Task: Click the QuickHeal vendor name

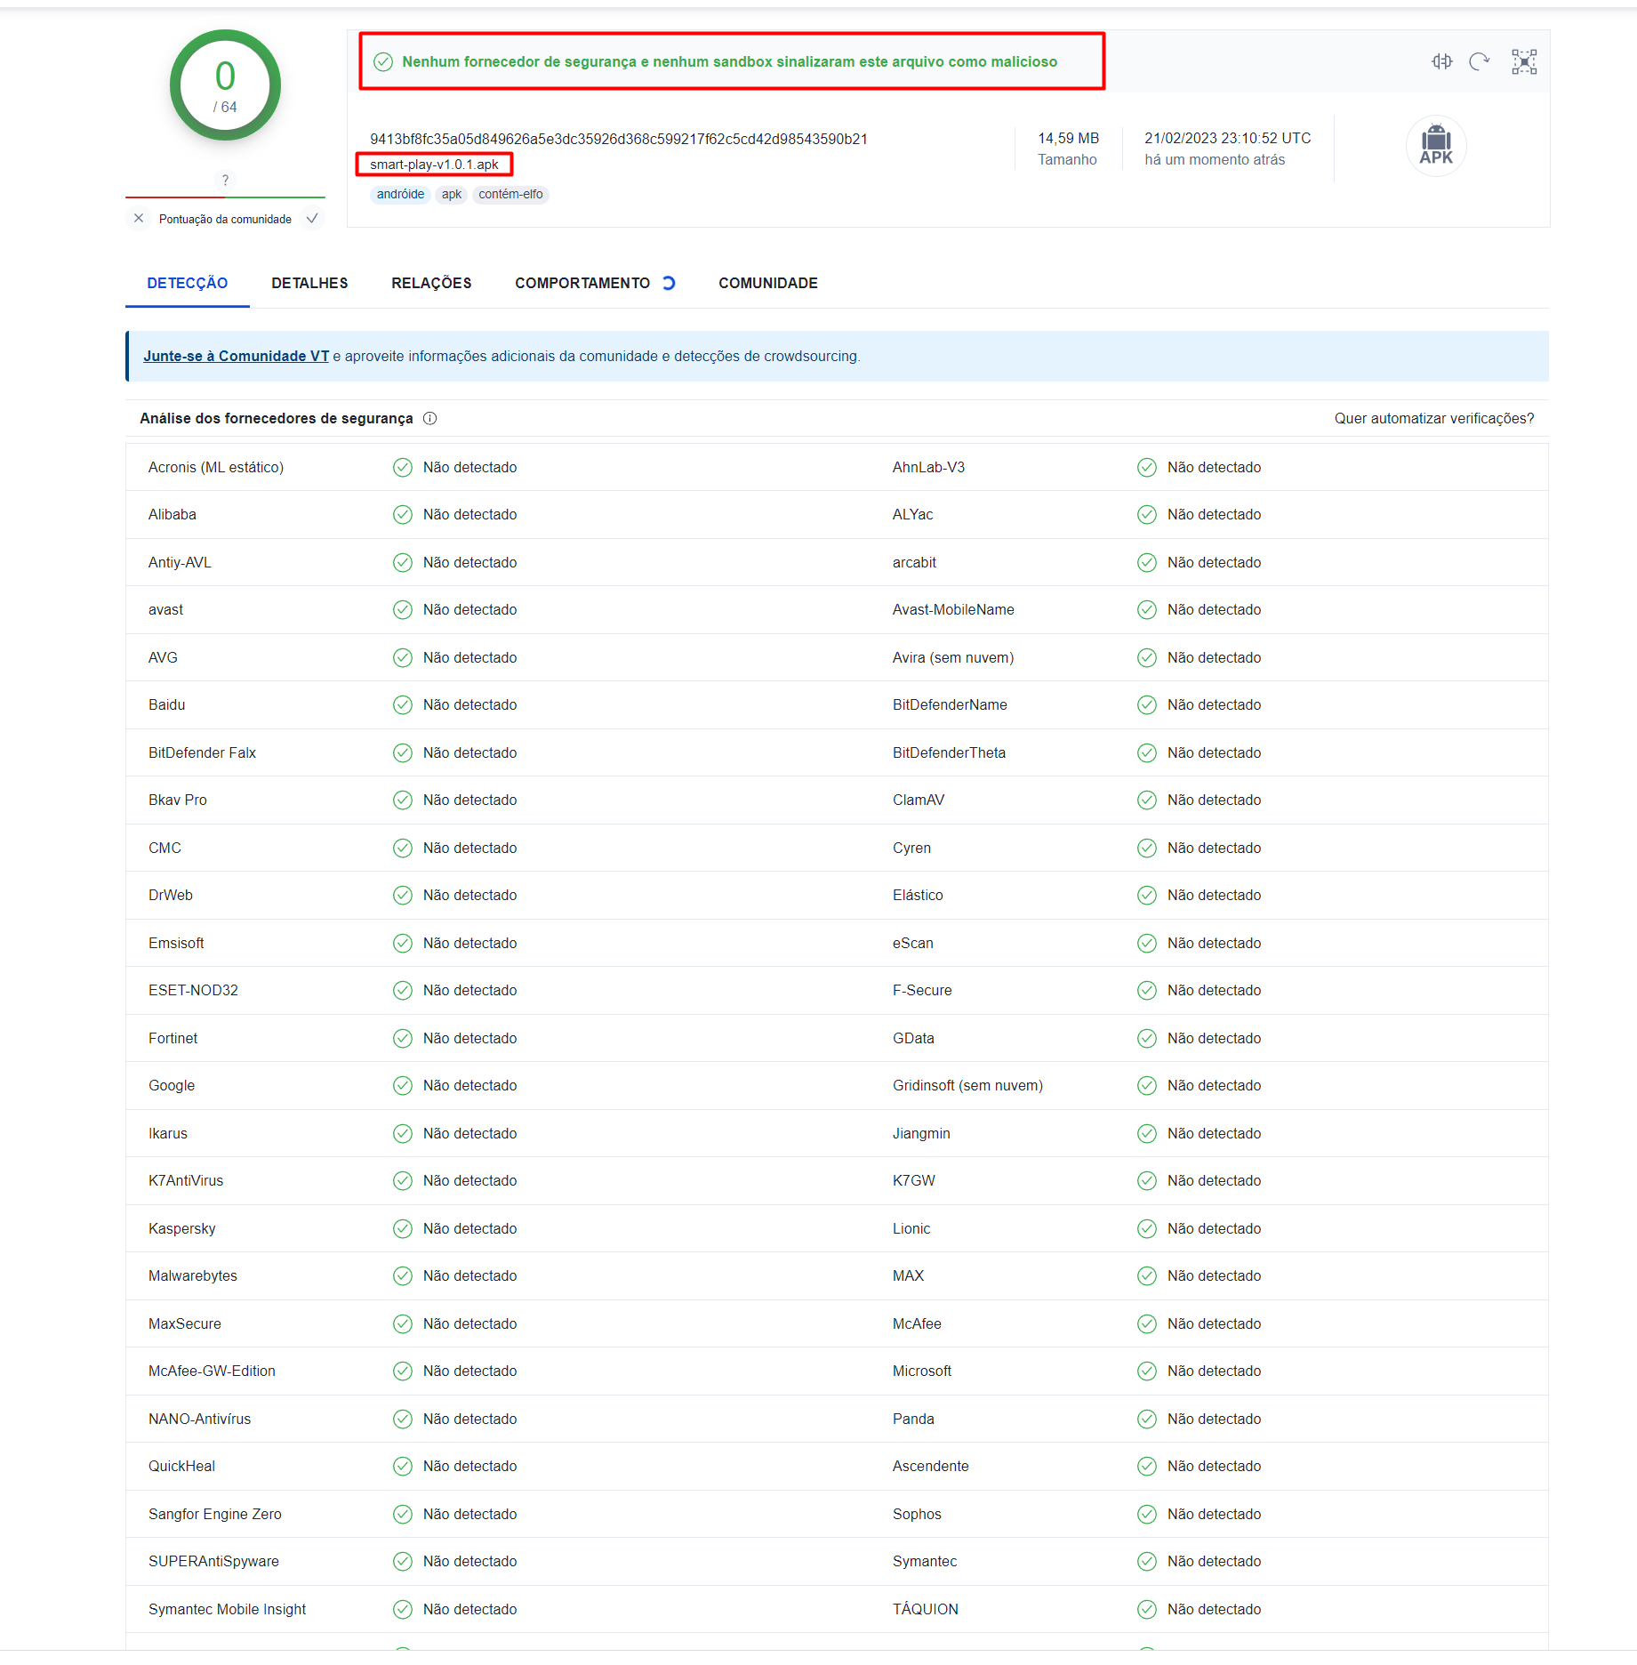Action: click(182, 1466)
